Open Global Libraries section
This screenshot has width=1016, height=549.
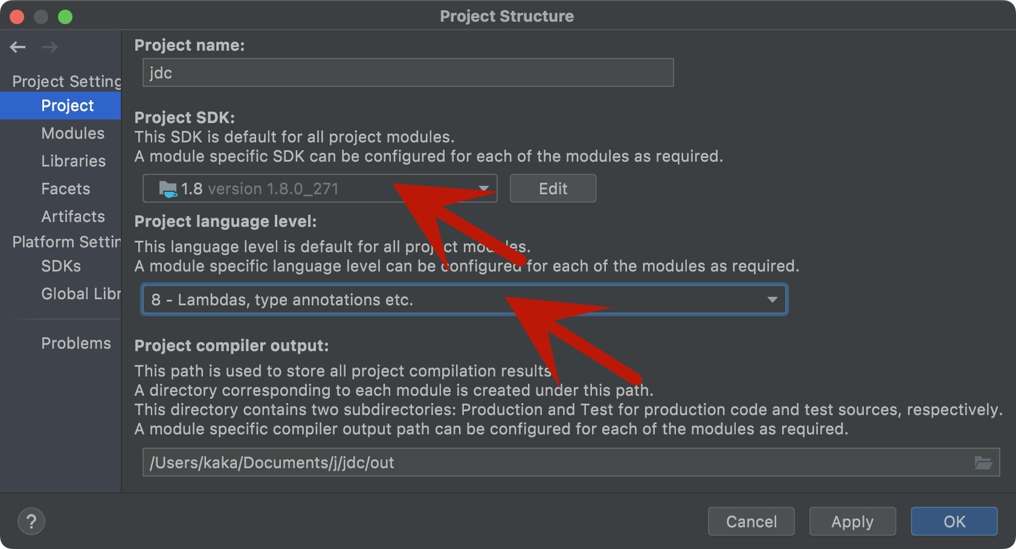(x=80, y=294)
